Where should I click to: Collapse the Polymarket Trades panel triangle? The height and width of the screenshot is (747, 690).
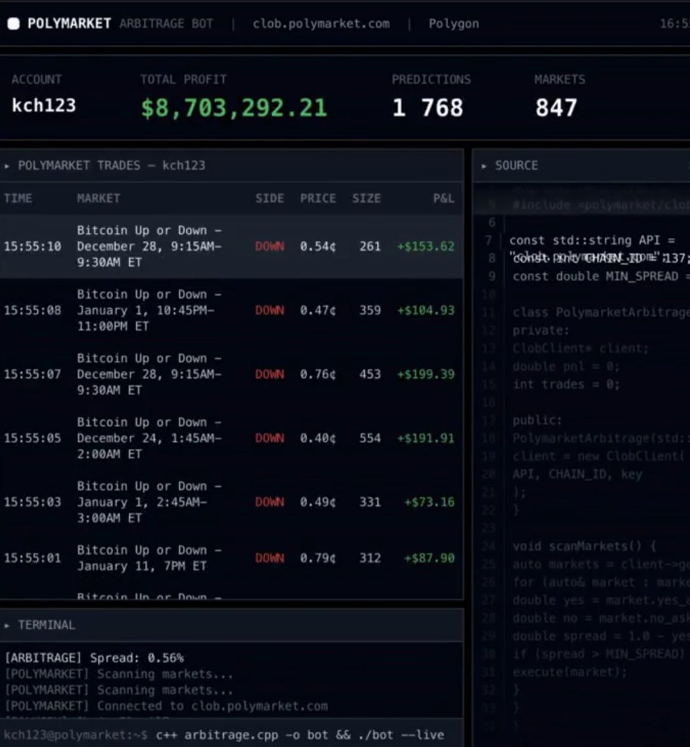tap(7, 166)
